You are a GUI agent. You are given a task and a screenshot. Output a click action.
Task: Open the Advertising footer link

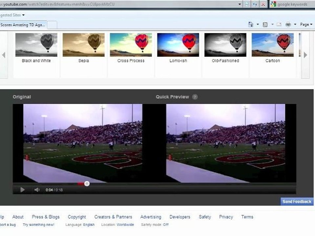pos(151,217)
